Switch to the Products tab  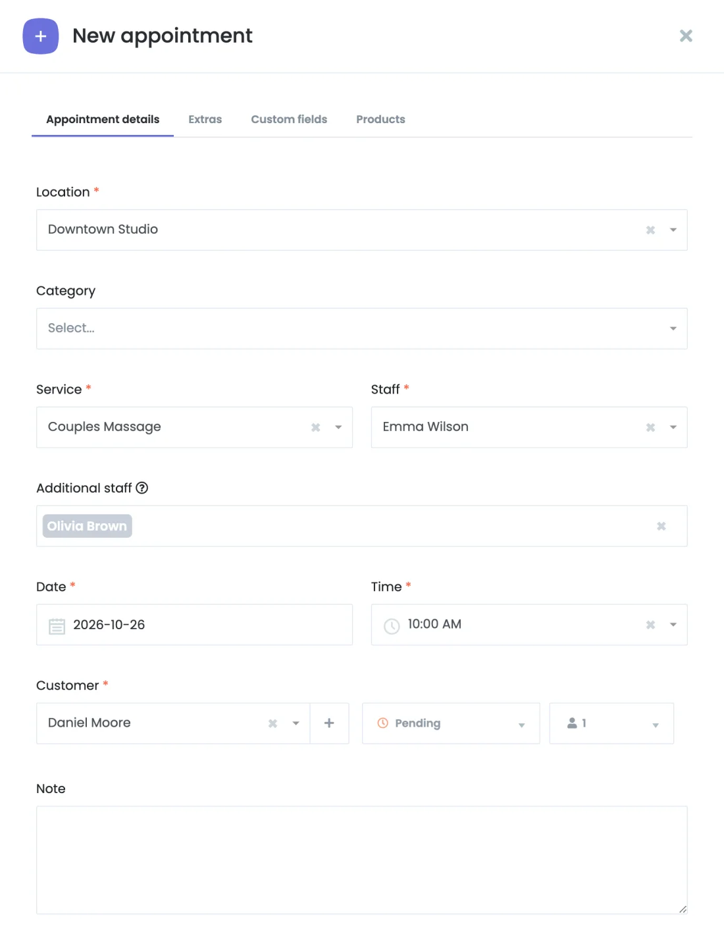coord(380,119)
